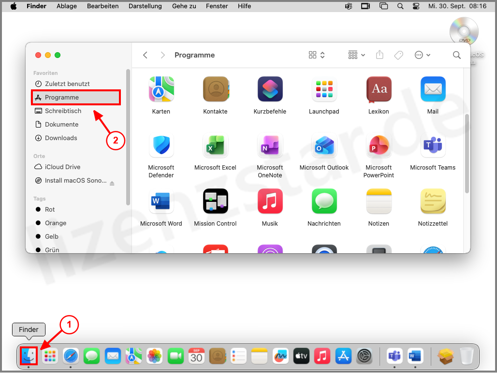This screenshot has height=373, width=497.
Task: Eject the Install macOS Sonoma volume
Action: pyautogui.click(x=112, y=183)
